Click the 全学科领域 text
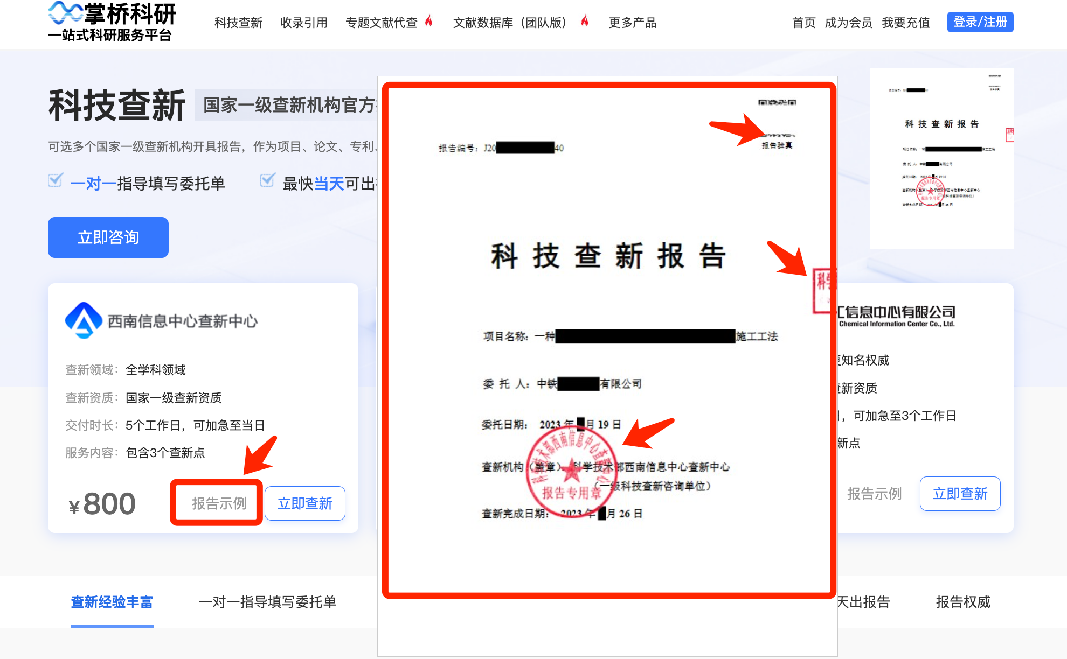The width and height of the screenshot is (1067, 659). pos(156,370)
